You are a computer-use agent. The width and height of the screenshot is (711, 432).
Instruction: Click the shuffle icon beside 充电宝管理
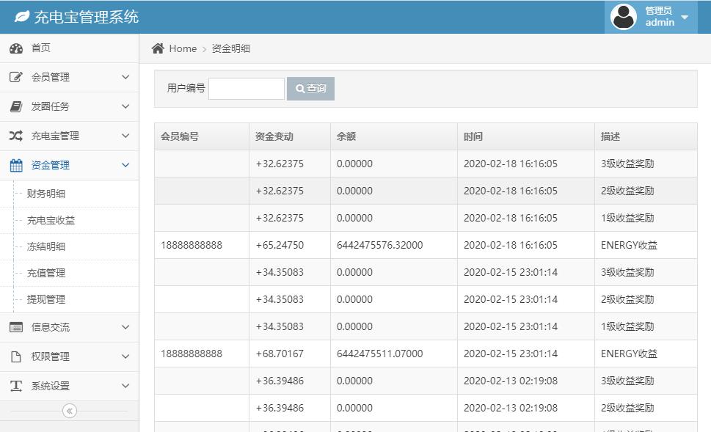[x=16, y=136]
